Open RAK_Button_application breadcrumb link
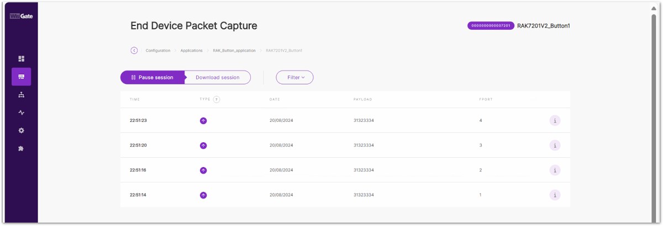This screenshot has width=663, height=226. (x=234, y=51)
